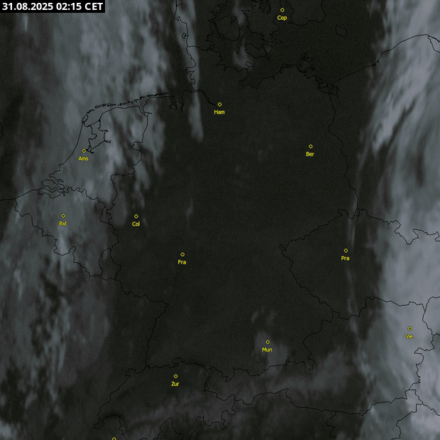Click the Cologne city marker

[136, 216]
